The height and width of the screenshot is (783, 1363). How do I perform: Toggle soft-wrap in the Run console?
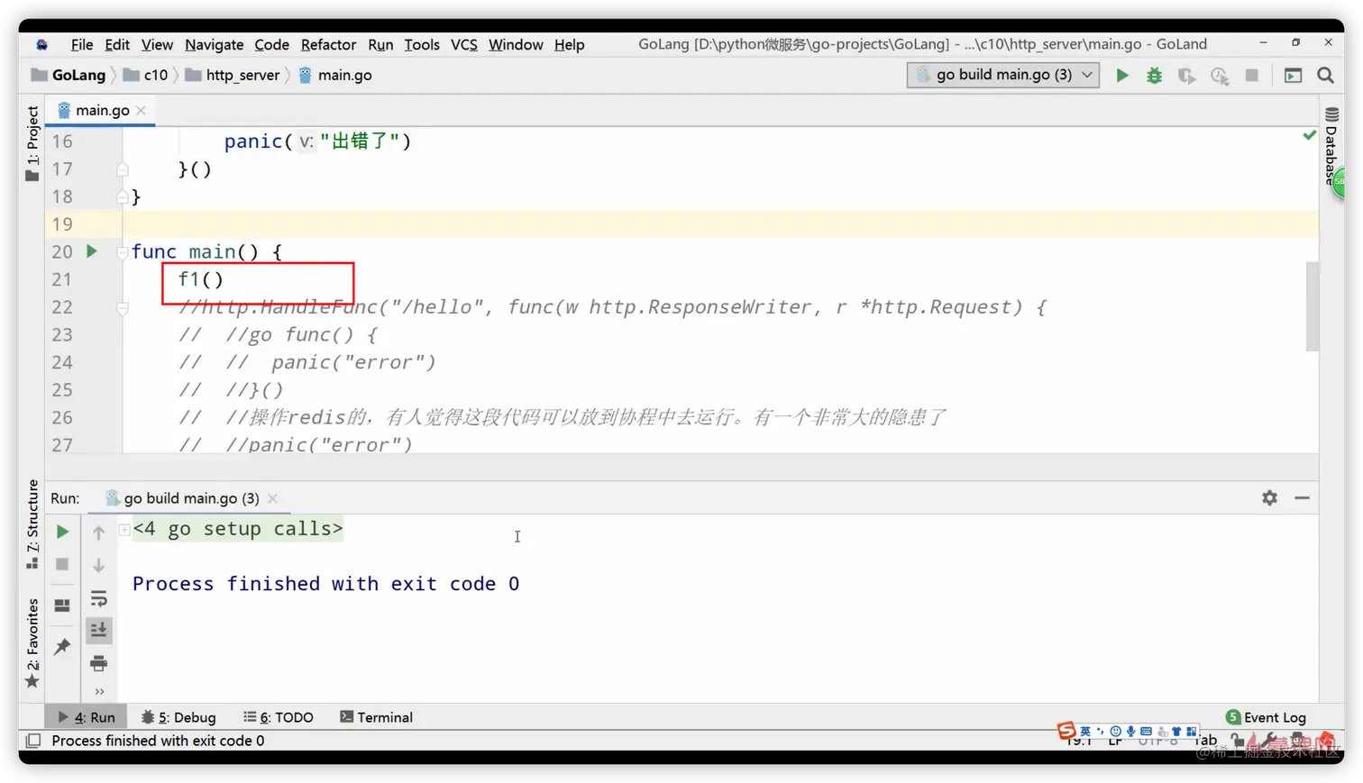pyautogui.click(x=98, y=598)
